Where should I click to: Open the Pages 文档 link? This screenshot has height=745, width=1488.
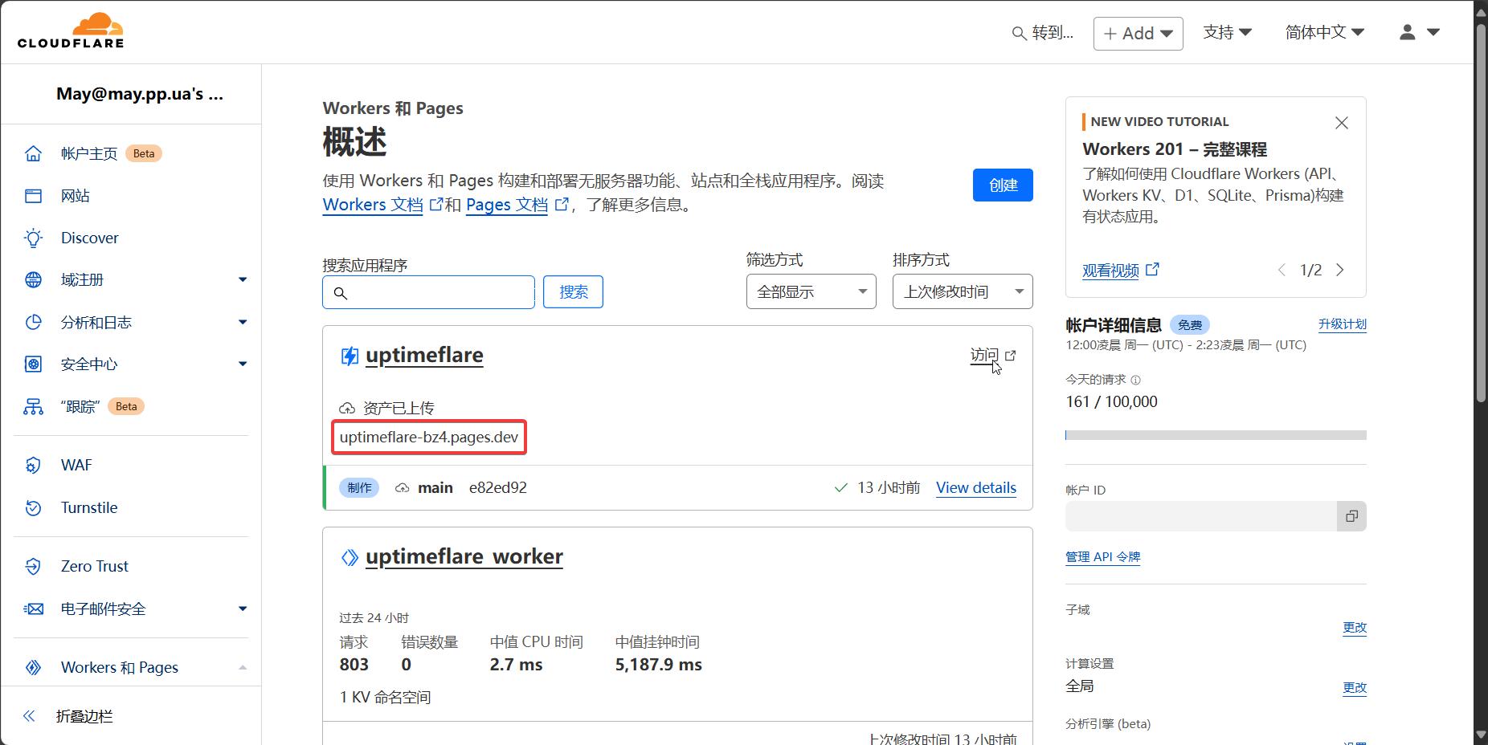coord(507,205)
